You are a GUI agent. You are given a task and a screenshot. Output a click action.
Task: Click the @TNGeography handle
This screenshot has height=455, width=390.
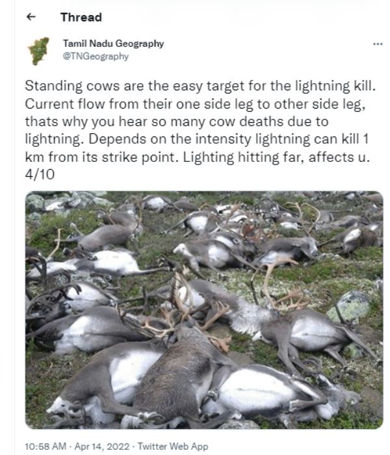tap(96, 56)
